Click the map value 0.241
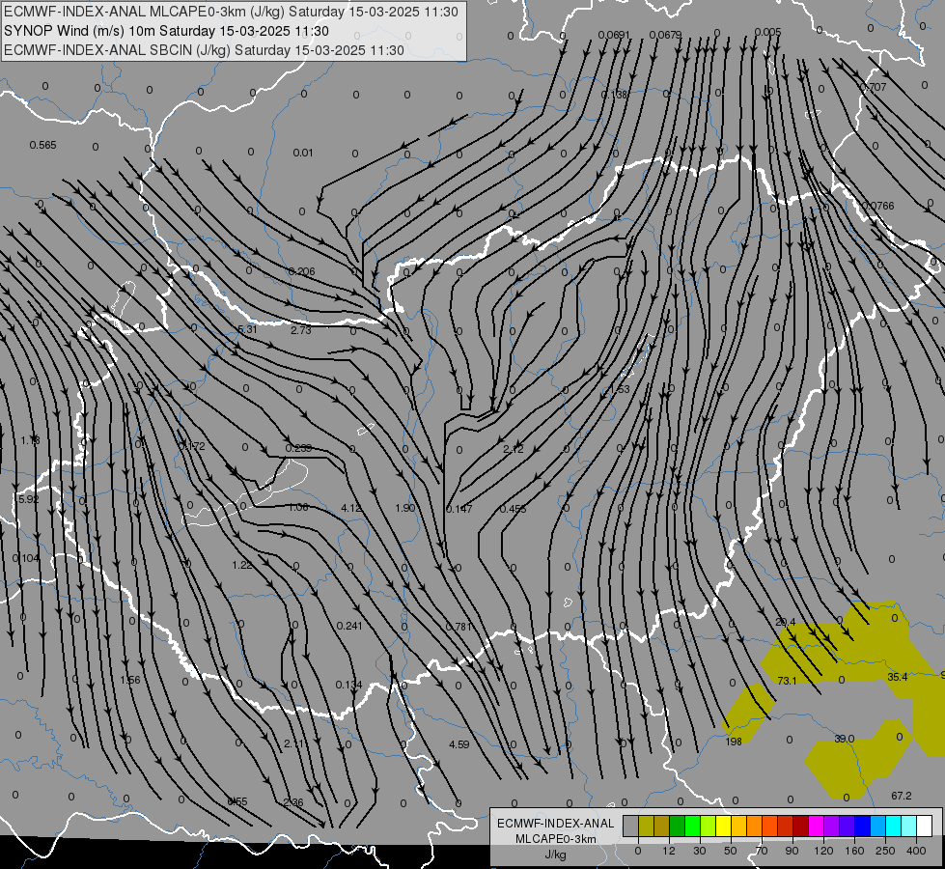The height and width of the screenshot is (869, 945). point(349,626)
